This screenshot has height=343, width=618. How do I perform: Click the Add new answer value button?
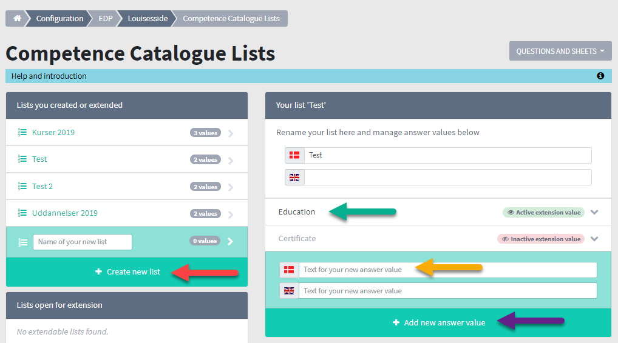click(438, 322)
